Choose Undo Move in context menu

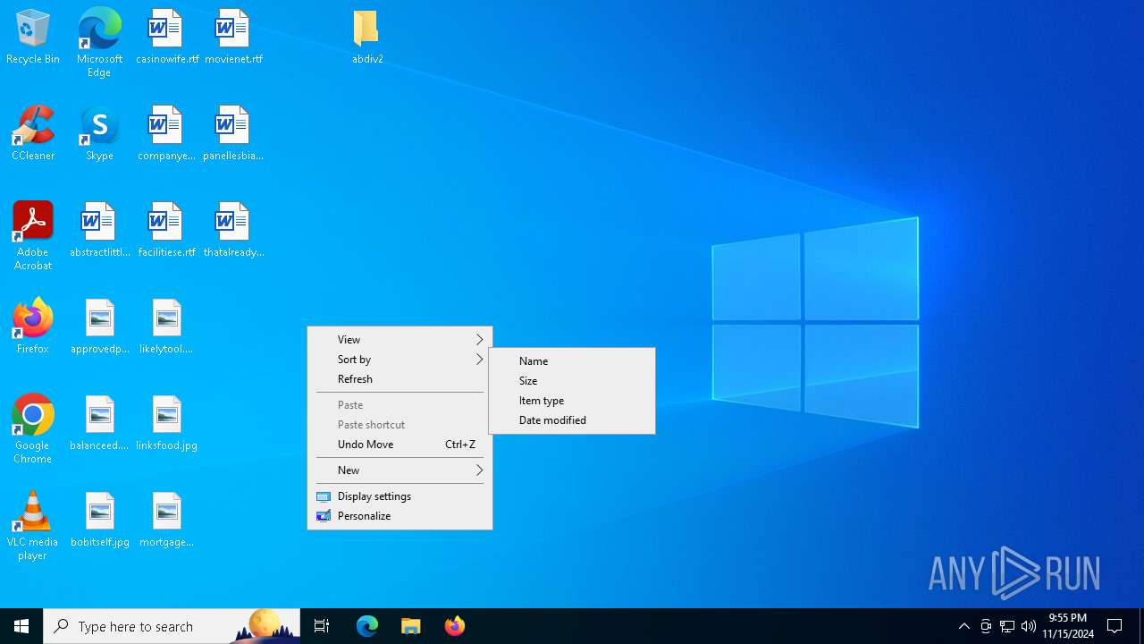[x=400, y=445]
